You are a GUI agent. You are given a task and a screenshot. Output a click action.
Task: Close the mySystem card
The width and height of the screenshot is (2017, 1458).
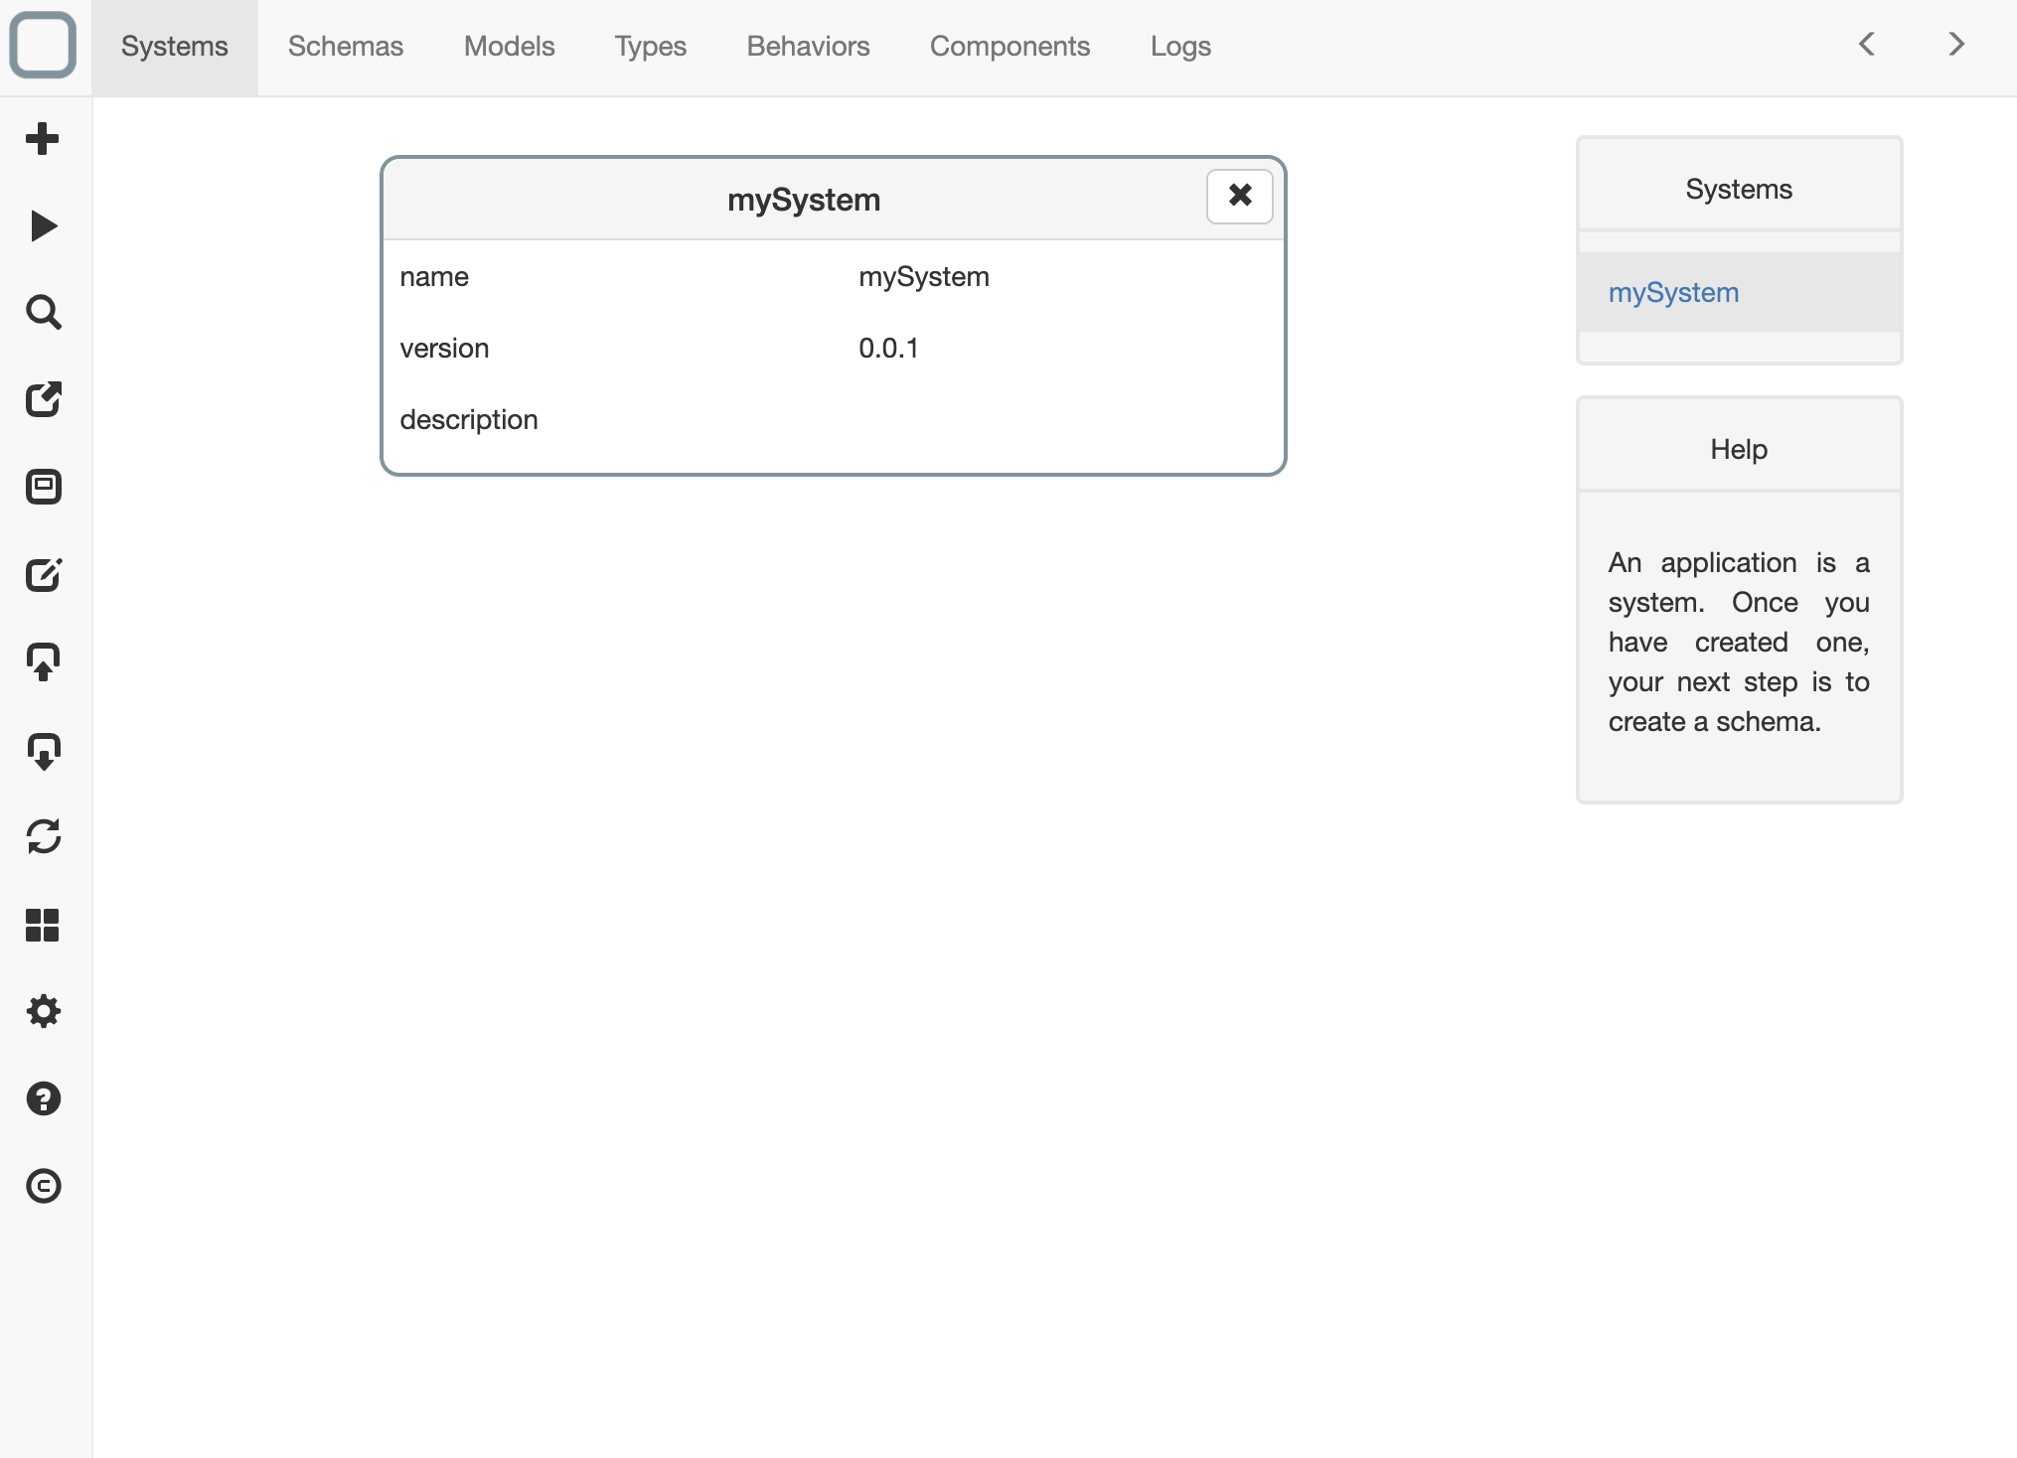(1239, 196)
